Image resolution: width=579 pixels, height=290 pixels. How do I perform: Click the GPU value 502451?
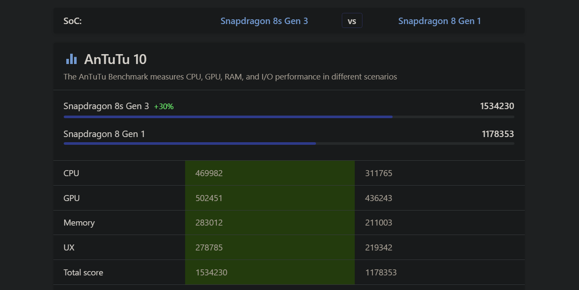click(x=209, y=198)
